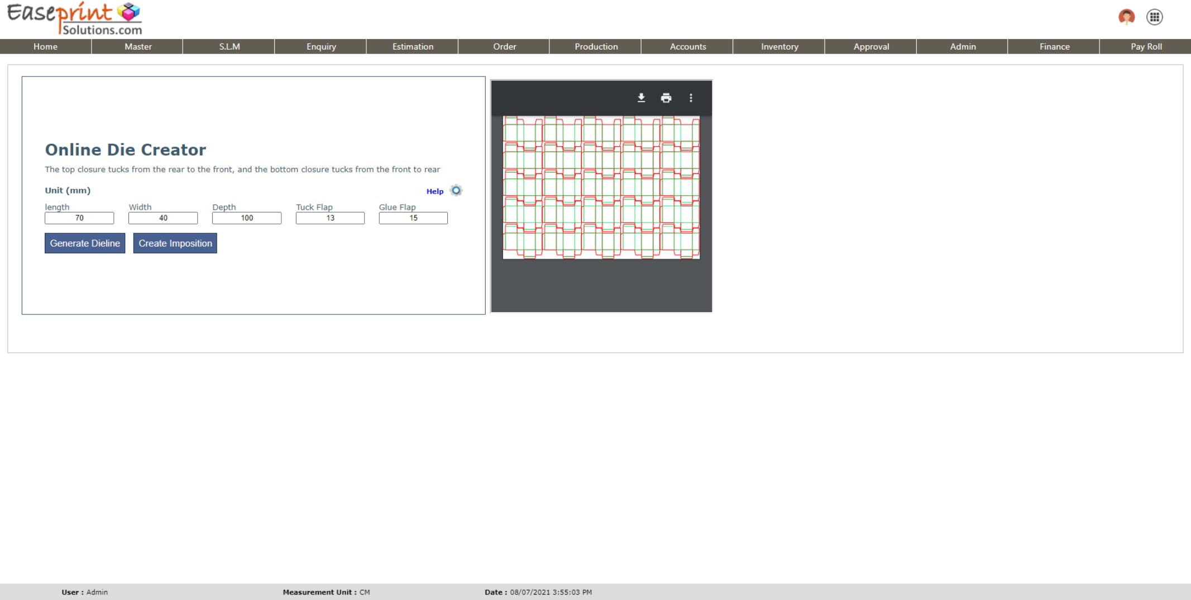The width and height of the screenshot is (1191, 600).
Task: Click the user avatar icon
Action: click(x=1127, y=17)
